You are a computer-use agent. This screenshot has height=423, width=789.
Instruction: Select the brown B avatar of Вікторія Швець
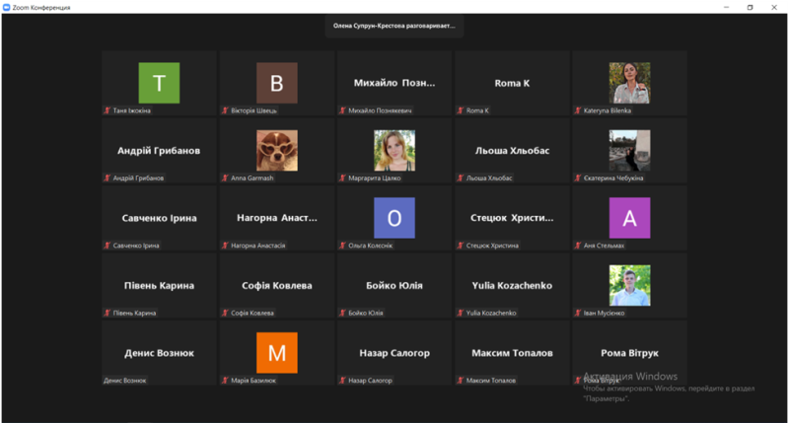[277, 83]
